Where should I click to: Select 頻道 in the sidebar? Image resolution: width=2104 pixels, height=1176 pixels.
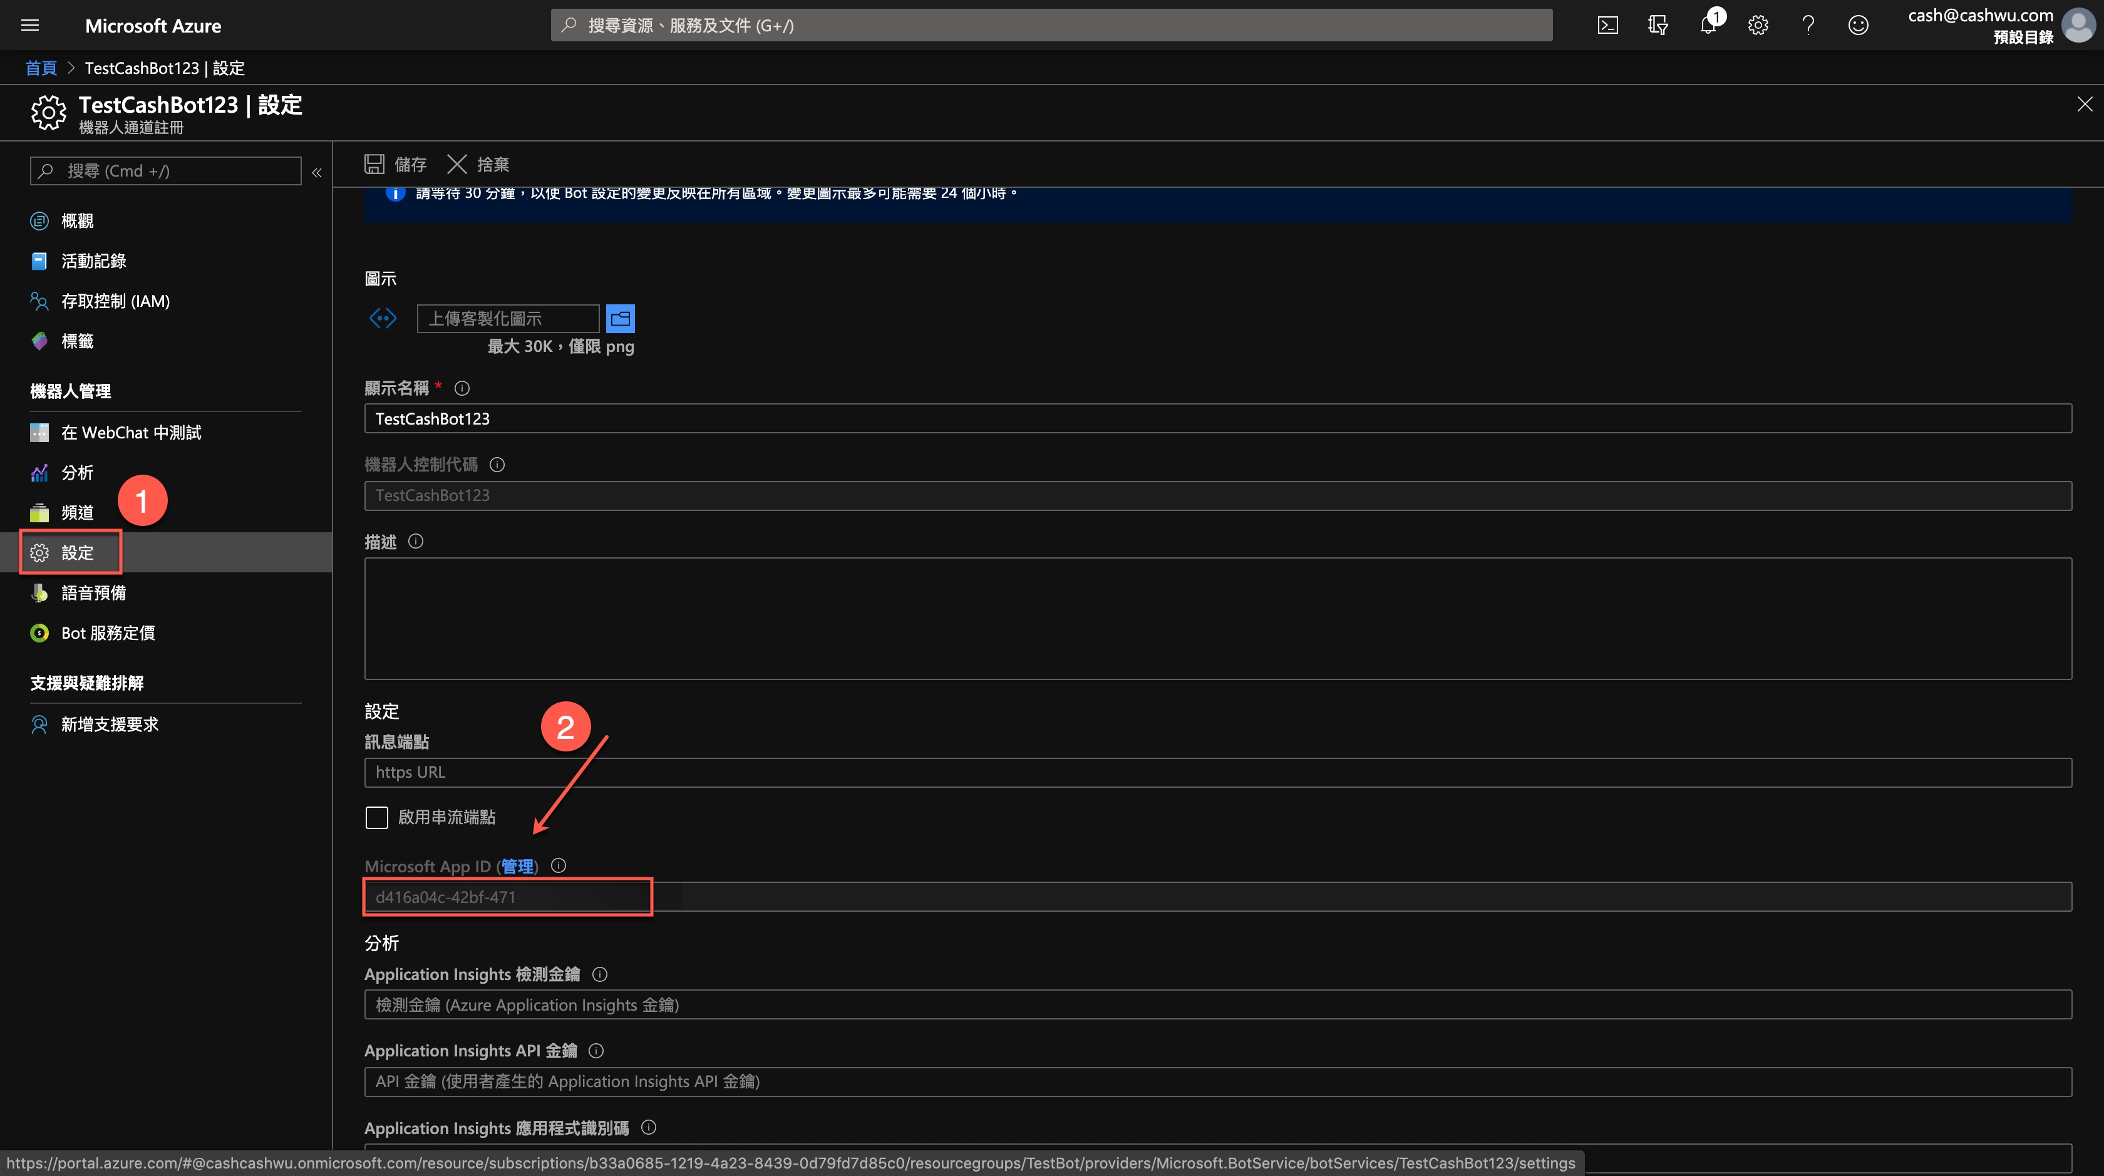pyautogui.click(x=78, y=513)
